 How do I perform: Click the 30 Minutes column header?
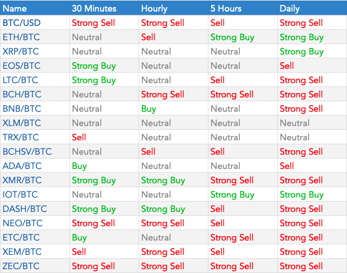pos(94,8)
